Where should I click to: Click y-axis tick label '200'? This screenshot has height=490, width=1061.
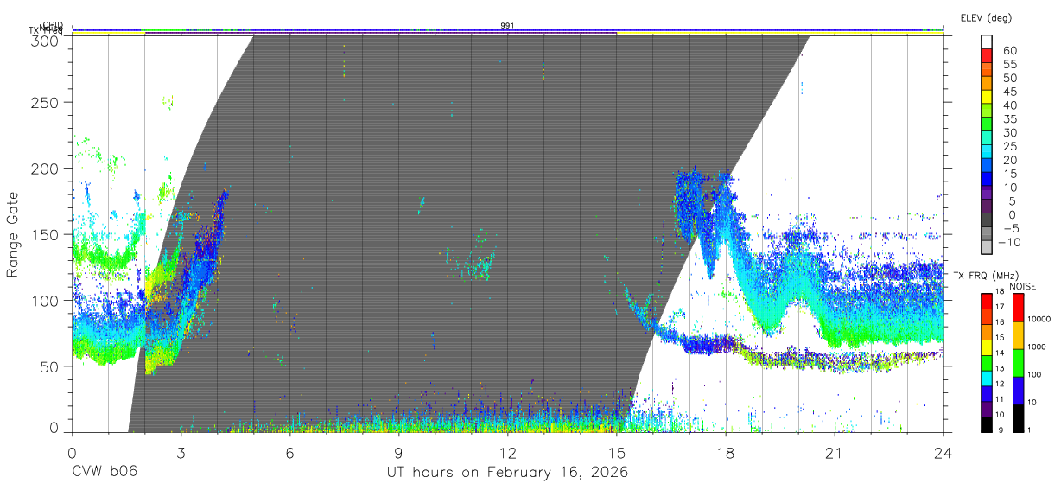(46, 168)
